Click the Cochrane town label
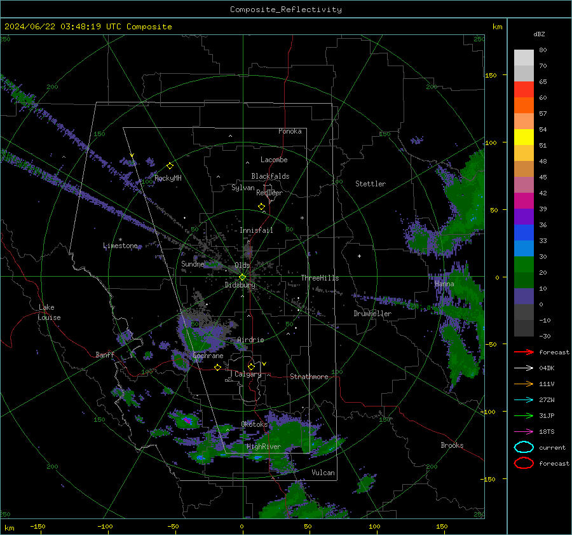572x535 pixels. [208, 356]
